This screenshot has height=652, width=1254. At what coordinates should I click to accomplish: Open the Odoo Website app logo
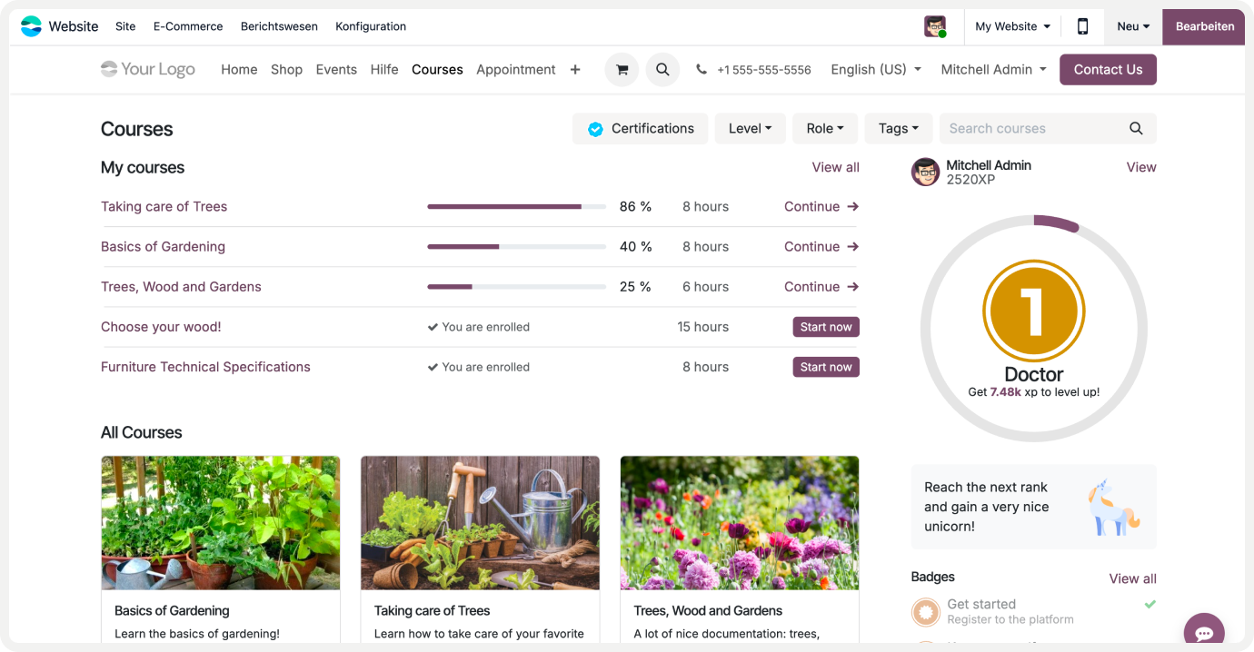point(31,26)
